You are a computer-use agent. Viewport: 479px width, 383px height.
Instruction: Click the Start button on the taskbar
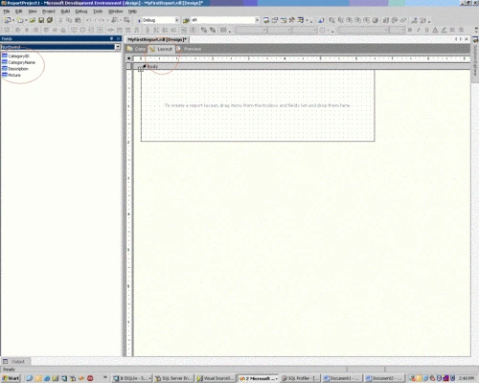pos(11,378)
